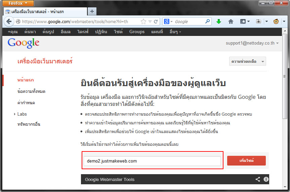290x192 pixels.
Task: Click the site identity globe icon
Action: pos(18,21)
